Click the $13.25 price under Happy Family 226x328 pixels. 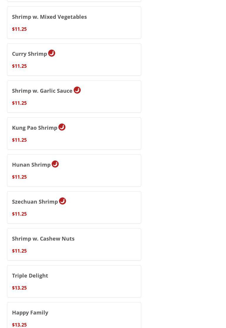click(19, 324)
